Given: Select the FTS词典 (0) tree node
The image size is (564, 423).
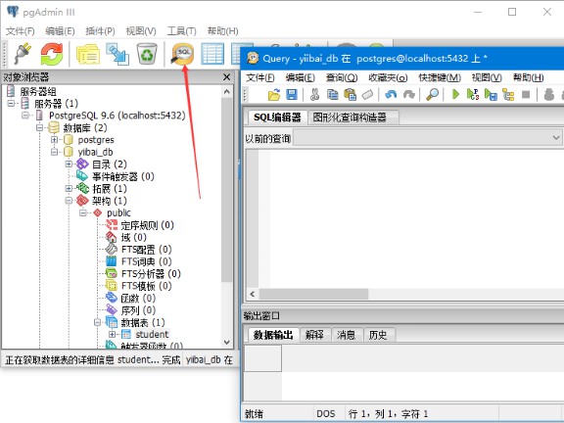Looking at the screenshot, I should tap(147, 261).
